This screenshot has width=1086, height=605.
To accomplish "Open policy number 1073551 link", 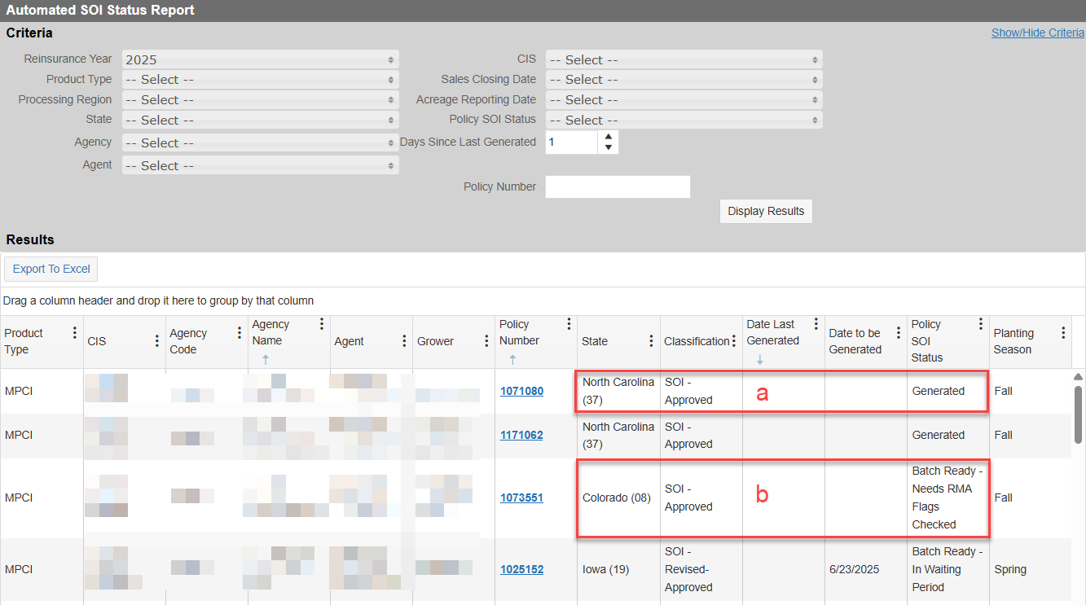I will pyautogui.click(x=521, y=498).
